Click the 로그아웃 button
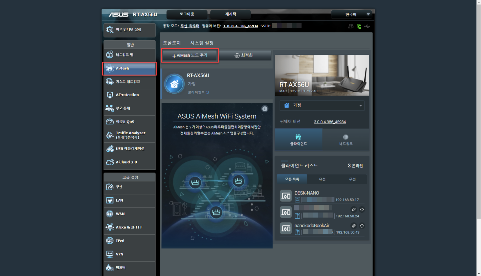 (187, 14)
